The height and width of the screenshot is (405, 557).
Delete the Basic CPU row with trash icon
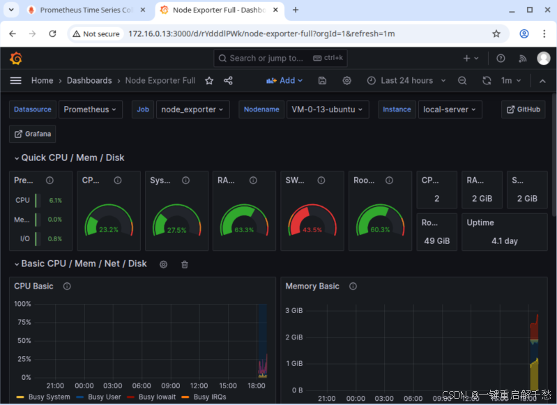pos(185,264)
